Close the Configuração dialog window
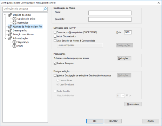The width and height of the screenshot is (162, 126). coord(158,3)
